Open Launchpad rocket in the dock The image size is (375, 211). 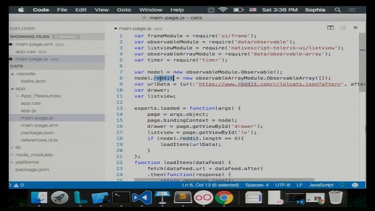[x=60, y=198]
